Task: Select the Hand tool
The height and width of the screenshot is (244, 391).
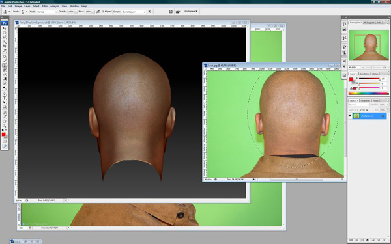Action: pos(5,122)
